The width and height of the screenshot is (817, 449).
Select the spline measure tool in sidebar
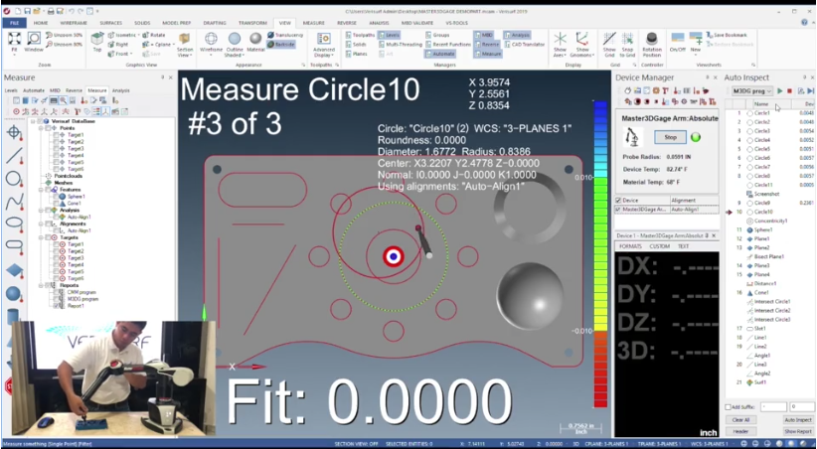(14, 201)
